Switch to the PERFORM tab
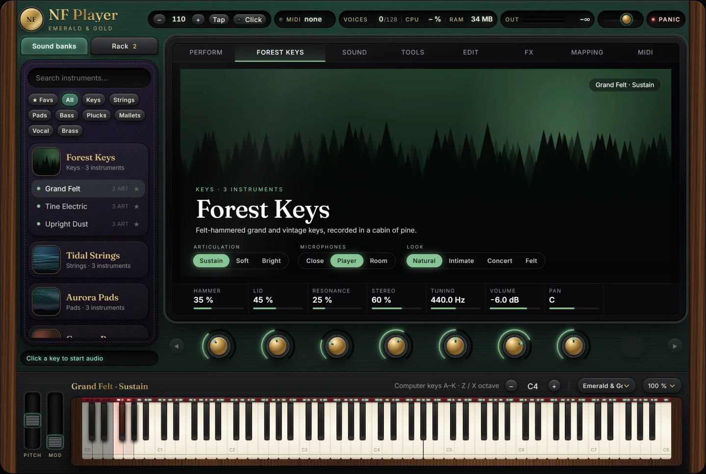 [x=206, y=52]
